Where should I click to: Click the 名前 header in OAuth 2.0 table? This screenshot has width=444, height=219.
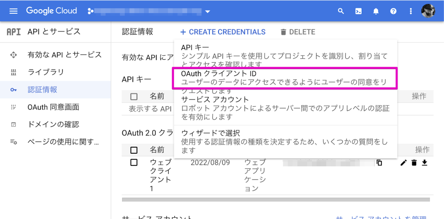157,149
